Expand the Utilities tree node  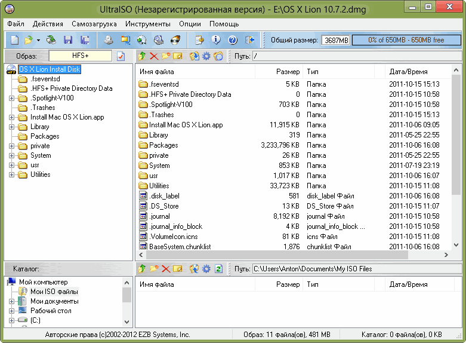click(11, 174)
